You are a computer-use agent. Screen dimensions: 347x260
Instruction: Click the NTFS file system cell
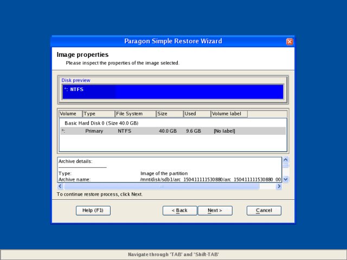[x=124, y=131]
